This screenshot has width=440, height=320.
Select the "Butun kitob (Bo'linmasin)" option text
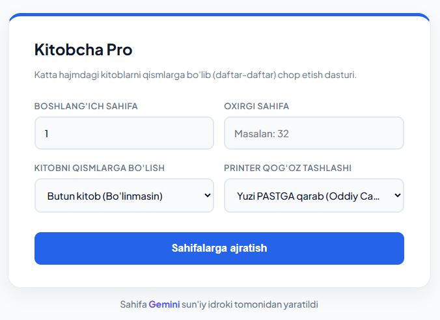[x=105, y=195]
